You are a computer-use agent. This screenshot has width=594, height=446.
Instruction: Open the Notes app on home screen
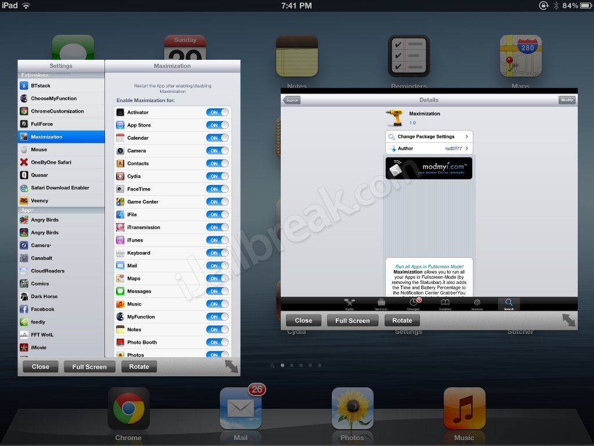[x=296, y=56]
